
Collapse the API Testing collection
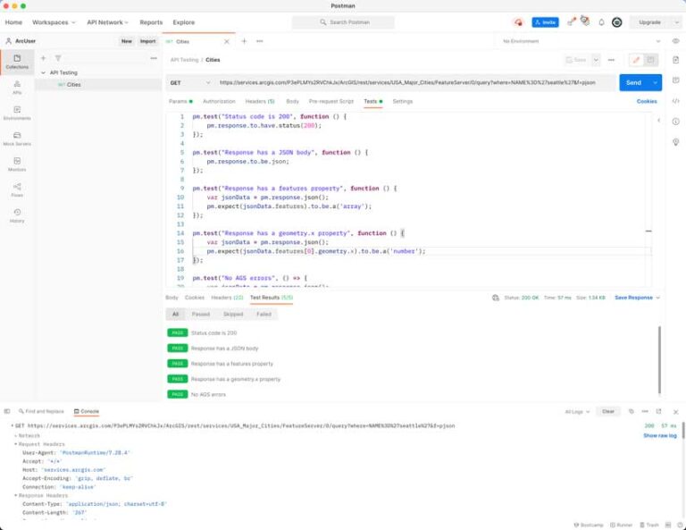pyautogui.click(x=43, y=72)
